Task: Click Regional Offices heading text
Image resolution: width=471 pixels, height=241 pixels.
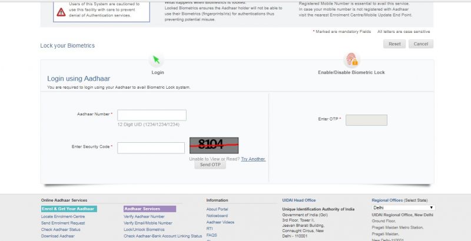Action: [x=387, y=200]
